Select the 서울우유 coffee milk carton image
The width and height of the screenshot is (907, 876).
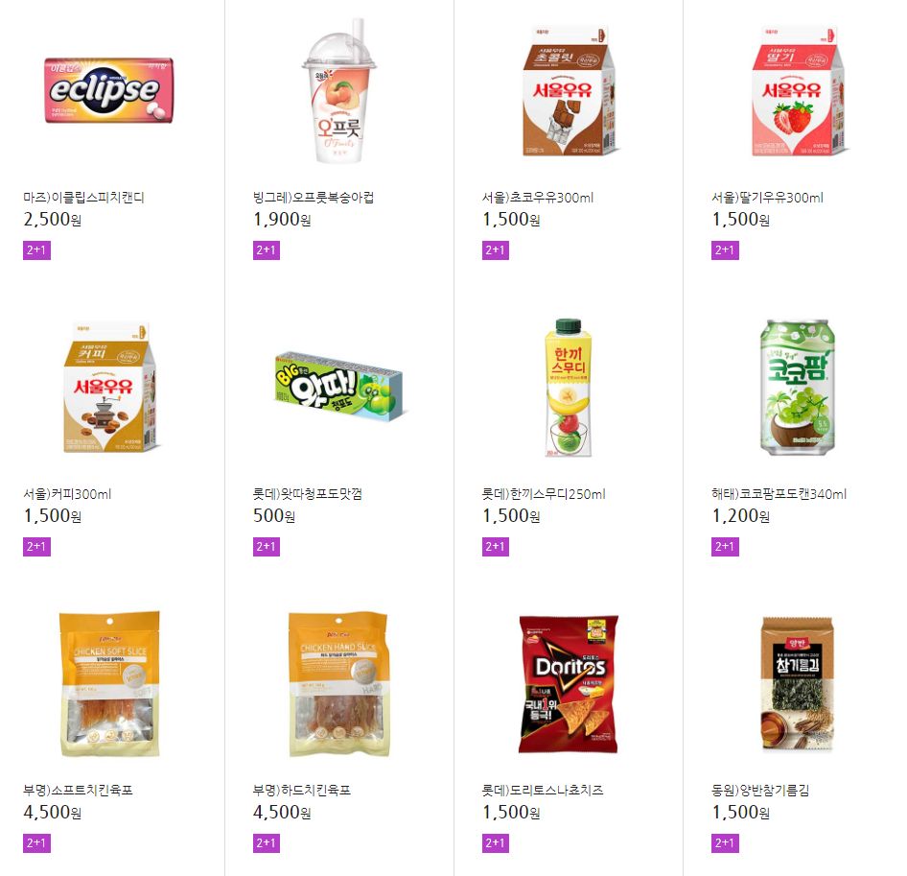click(x=110, y=388)
